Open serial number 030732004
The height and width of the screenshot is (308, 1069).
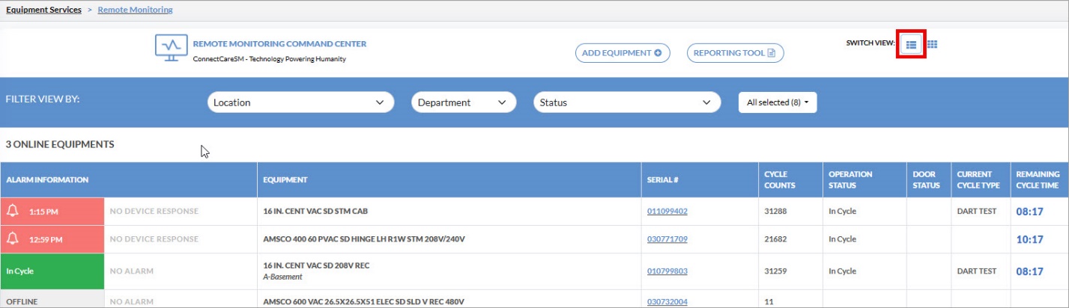(667, 302)
